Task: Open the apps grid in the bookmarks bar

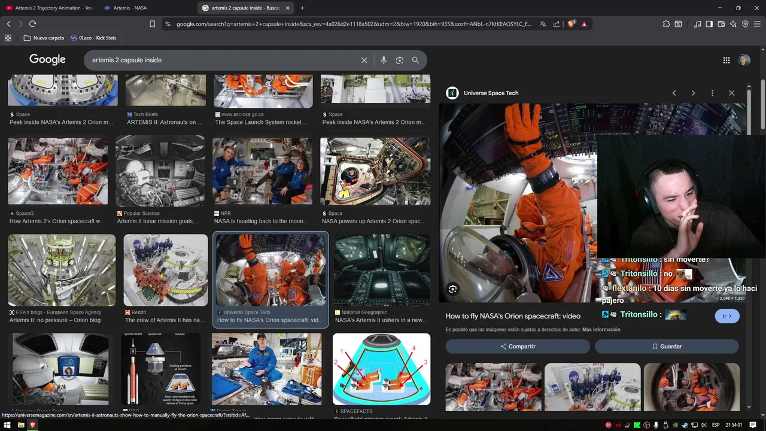Action: [8, 38]
